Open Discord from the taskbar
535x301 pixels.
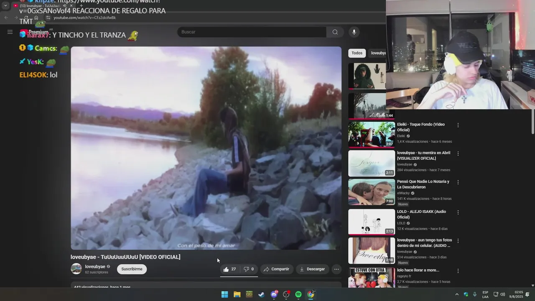[274, 294]
